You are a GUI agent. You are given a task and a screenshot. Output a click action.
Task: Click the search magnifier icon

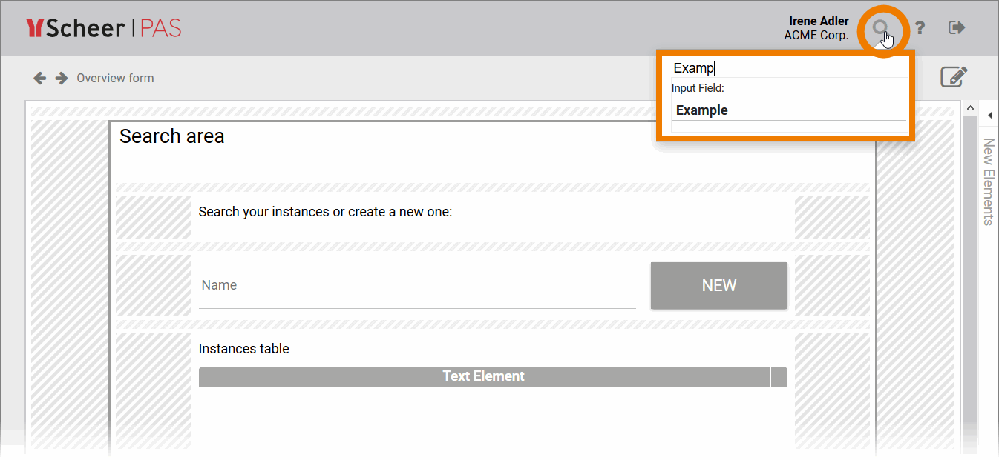880,29
